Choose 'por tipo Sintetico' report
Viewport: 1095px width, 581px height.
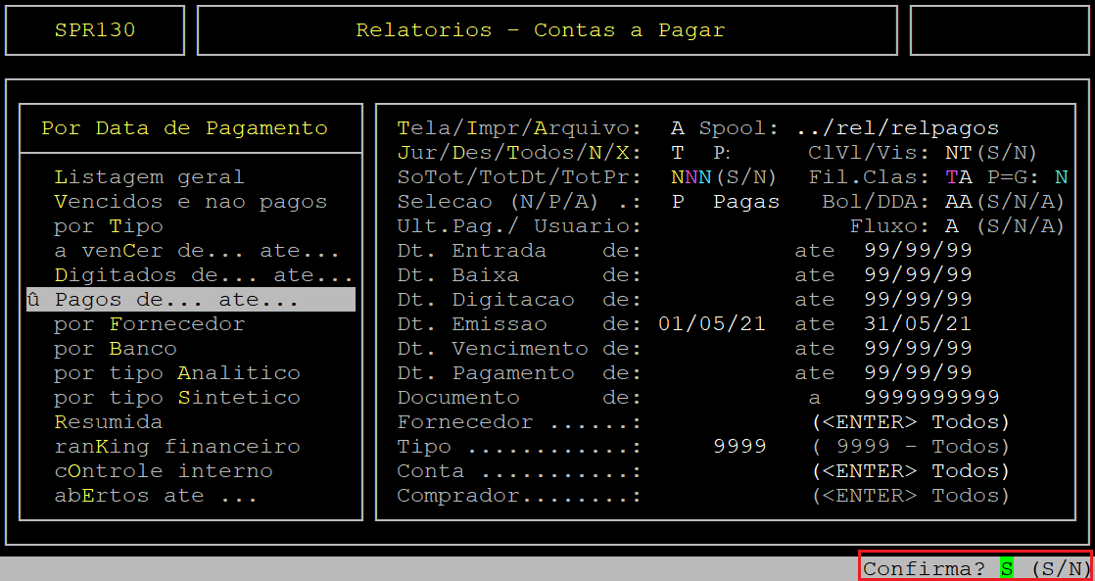click(176, 398)
